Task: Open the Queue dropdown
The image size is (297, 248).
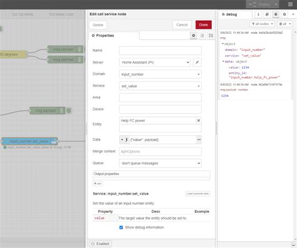Action: coord(160,163)
